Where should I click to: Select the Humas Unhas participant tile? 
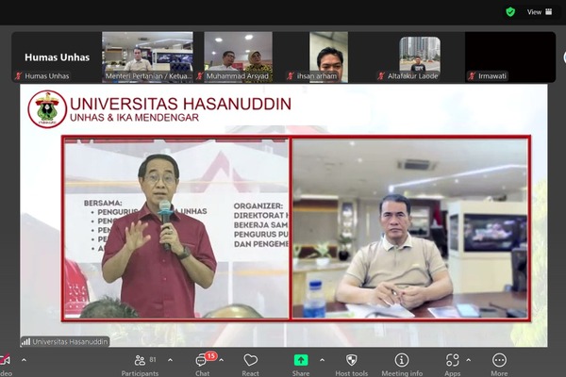[x=57, y=57]
